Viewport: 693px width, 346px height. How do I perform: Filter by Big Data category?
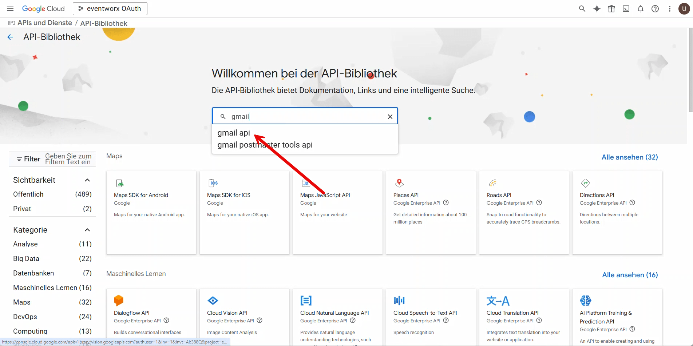pos(52,259)
